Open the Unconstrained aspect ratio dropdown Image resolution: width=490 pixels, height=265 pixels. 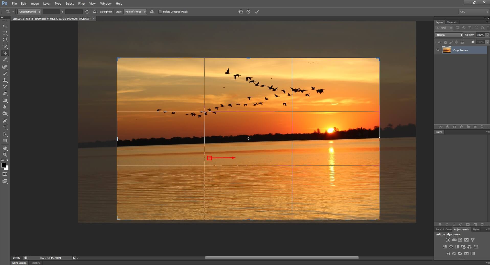pyautogui.click(x=29, y=12)
